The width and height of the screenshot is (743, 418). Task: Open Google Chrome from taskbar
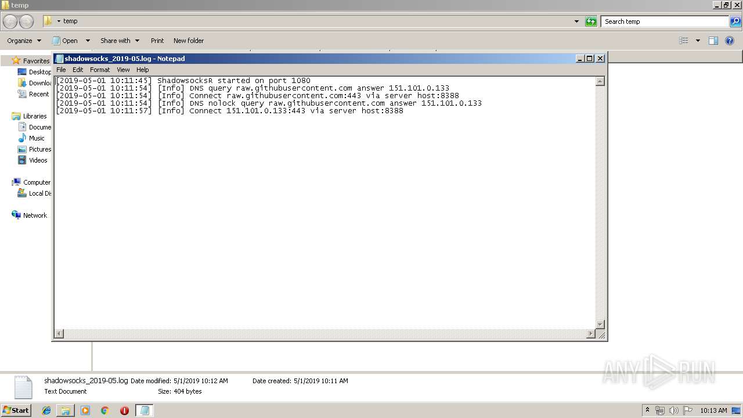pos(104,410)
